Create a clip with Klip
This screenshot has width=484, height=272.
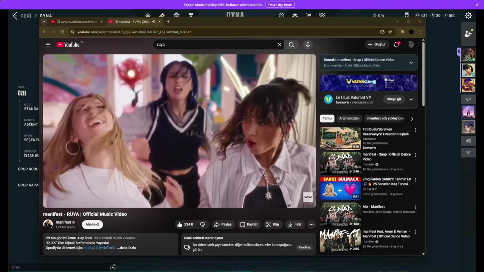(273, 224)
